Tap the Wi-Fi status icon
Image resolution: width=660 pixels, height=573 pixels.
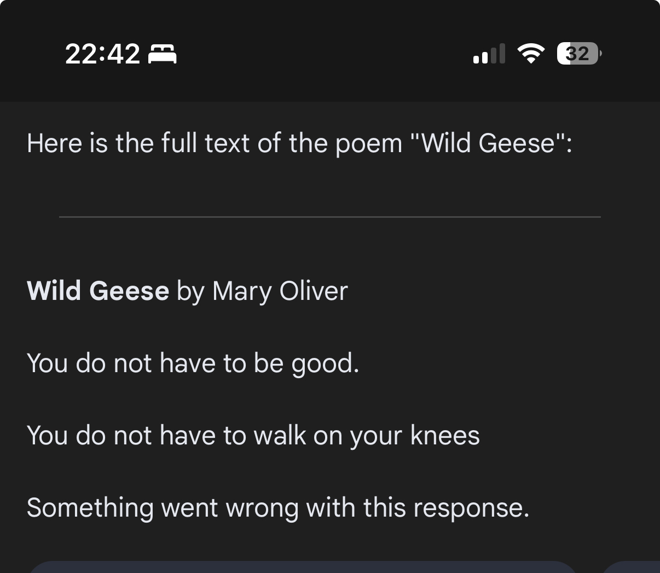[x=530, y=54]
